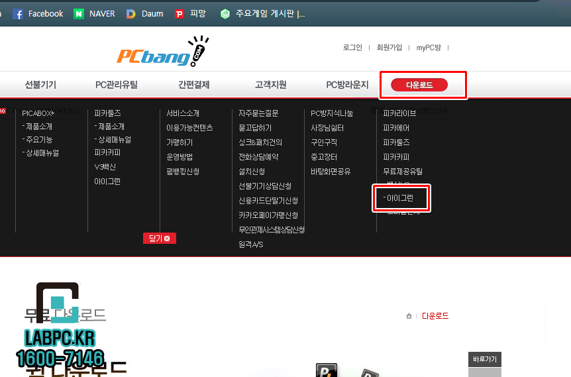Open 이용가능컨텐츠 link

pos(189,128)
